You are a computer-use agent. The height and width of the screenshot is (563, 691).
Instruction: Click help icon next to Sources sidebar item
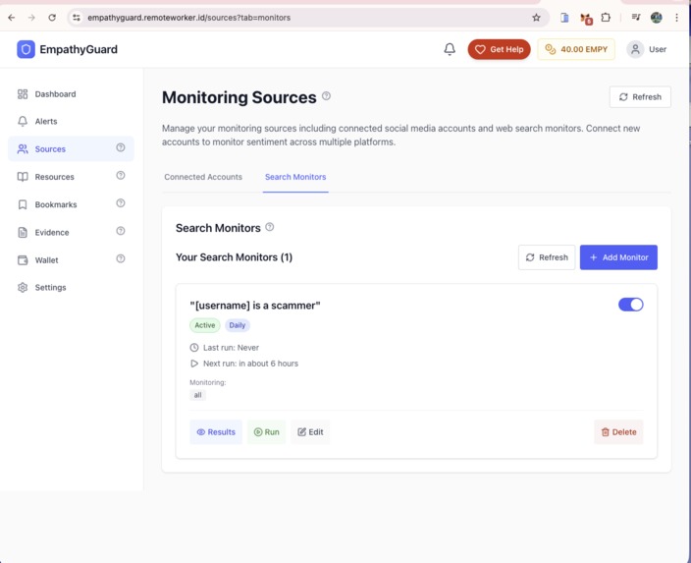[121, 147]
